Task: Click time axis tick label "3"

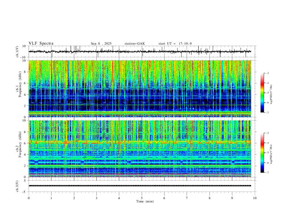Action: [96, 198]
